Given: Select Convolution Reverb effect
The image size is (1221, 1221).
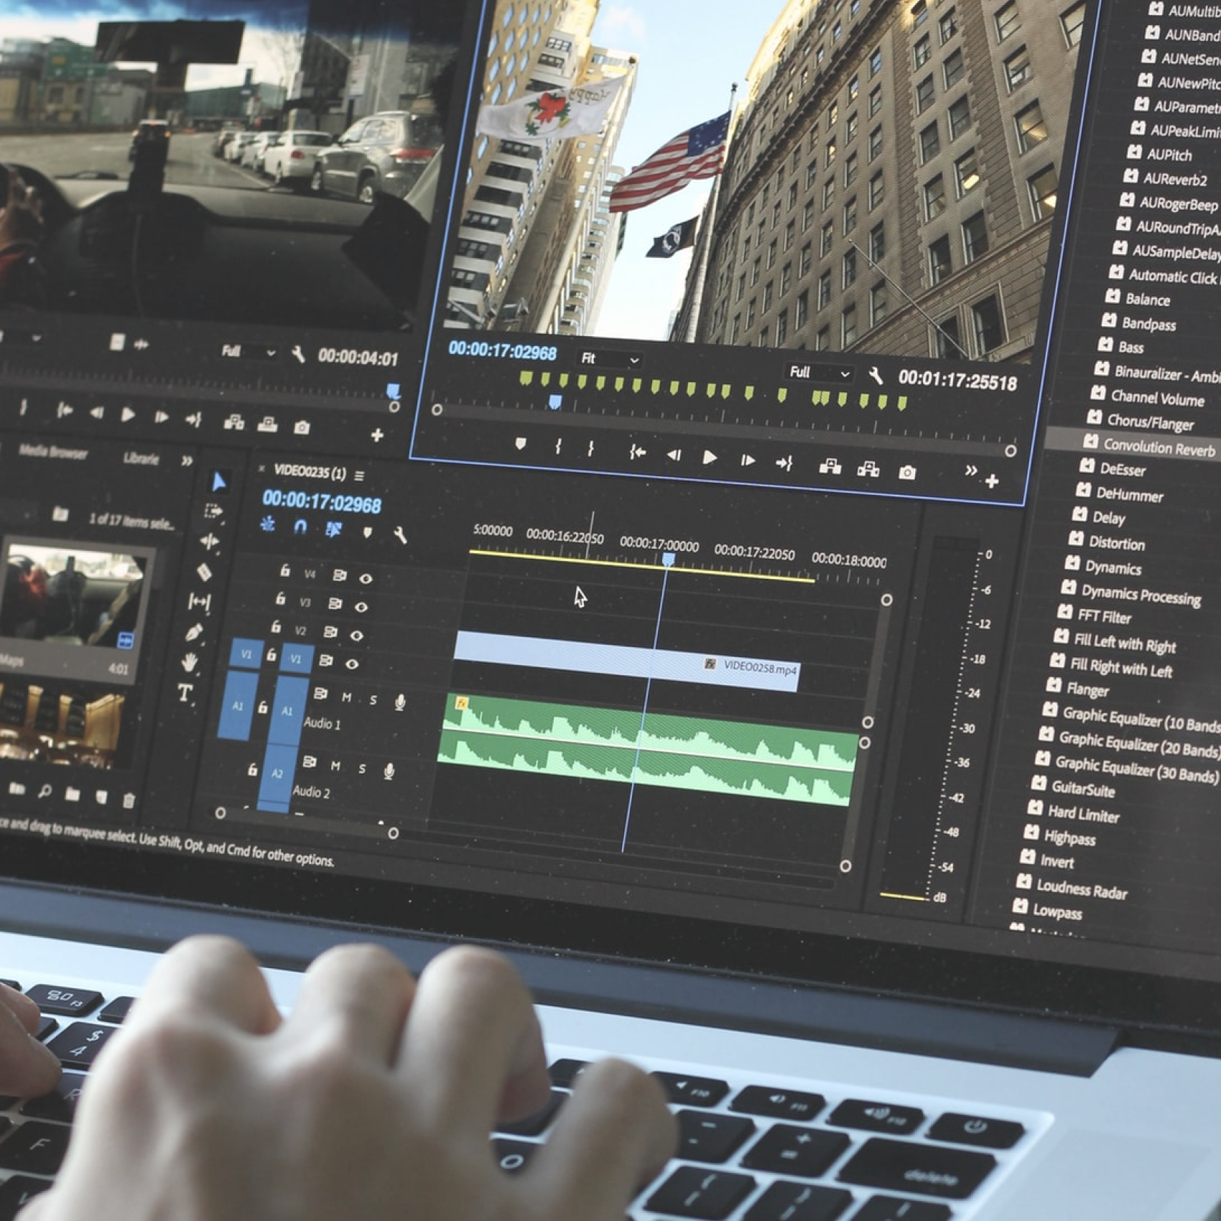Looking at the screenshot, I should [x=1158, y=447].
